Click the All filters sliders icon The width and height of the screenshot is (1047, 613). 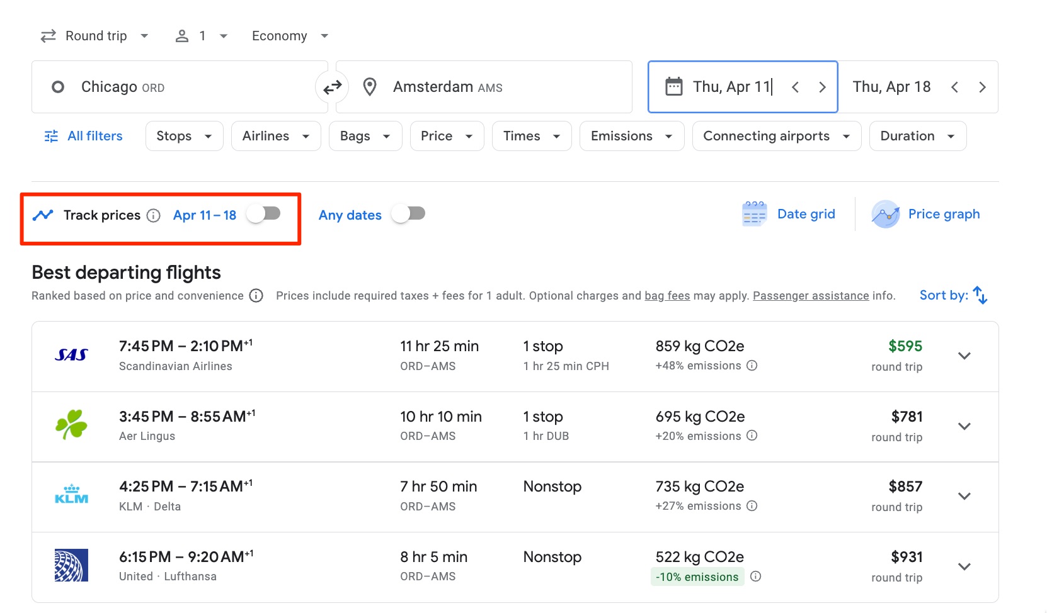pyautogui.click(x=50, y=135)
